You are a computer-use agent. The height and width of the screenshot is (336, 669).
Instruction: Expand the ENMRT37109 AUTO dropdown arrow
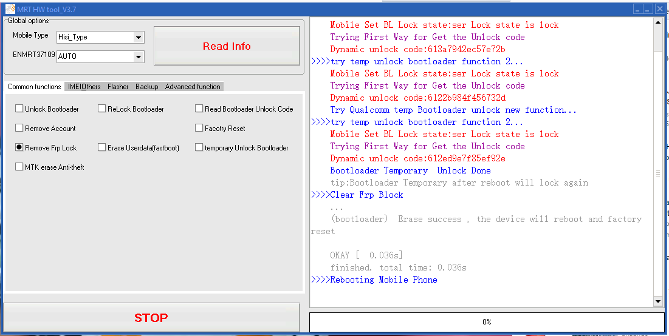139,56
